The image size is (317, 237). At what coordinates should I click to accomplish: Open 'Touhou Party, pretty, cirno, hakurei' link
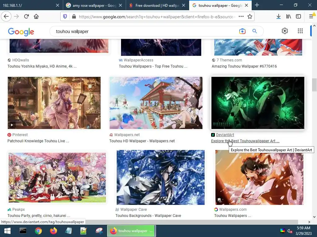pyautogui.click(x=39, y=216)
